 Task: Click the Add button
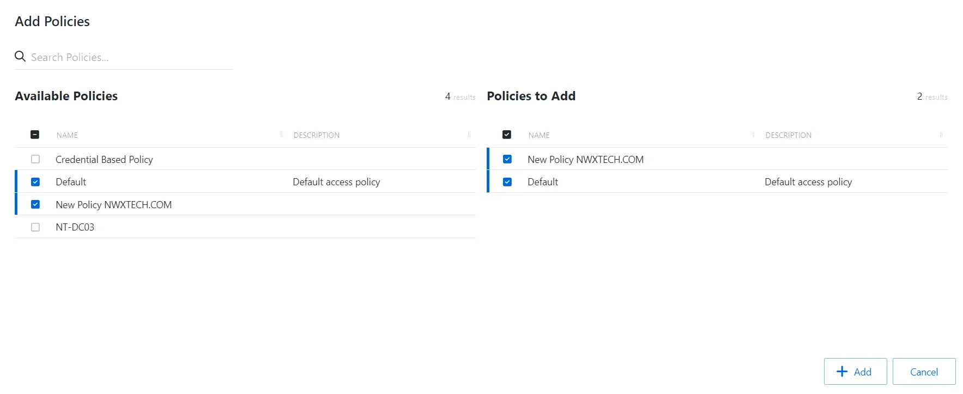[x=855, y=372]
